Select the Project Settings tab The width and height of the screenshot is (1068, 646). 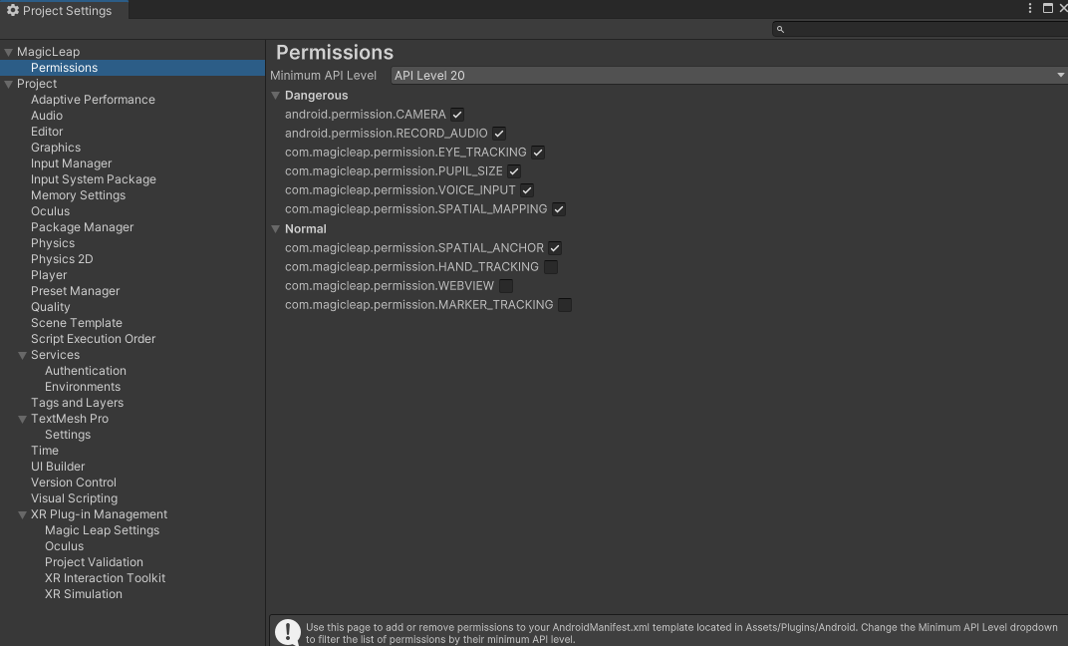tap(66, 11)
